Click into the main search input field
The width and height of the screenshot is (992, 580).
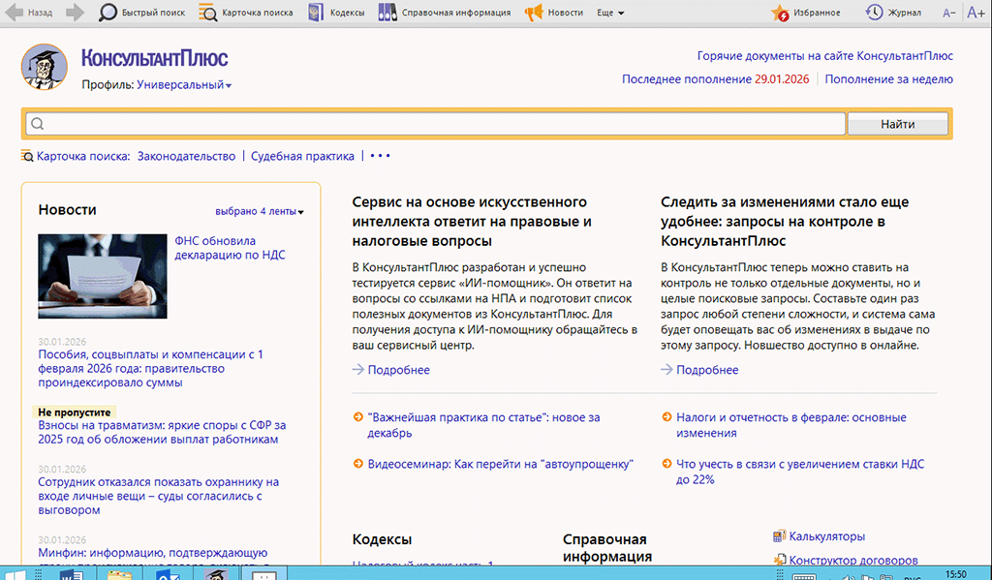[x=436, y=124]
